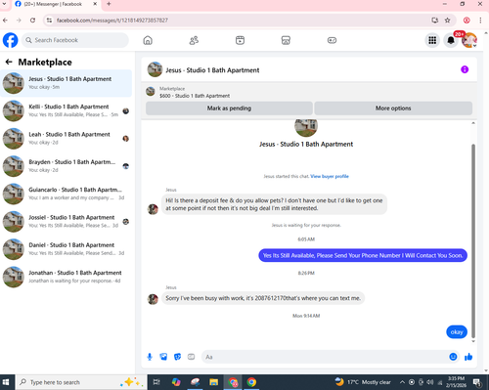Open Windows Start menu

(6, 382)
